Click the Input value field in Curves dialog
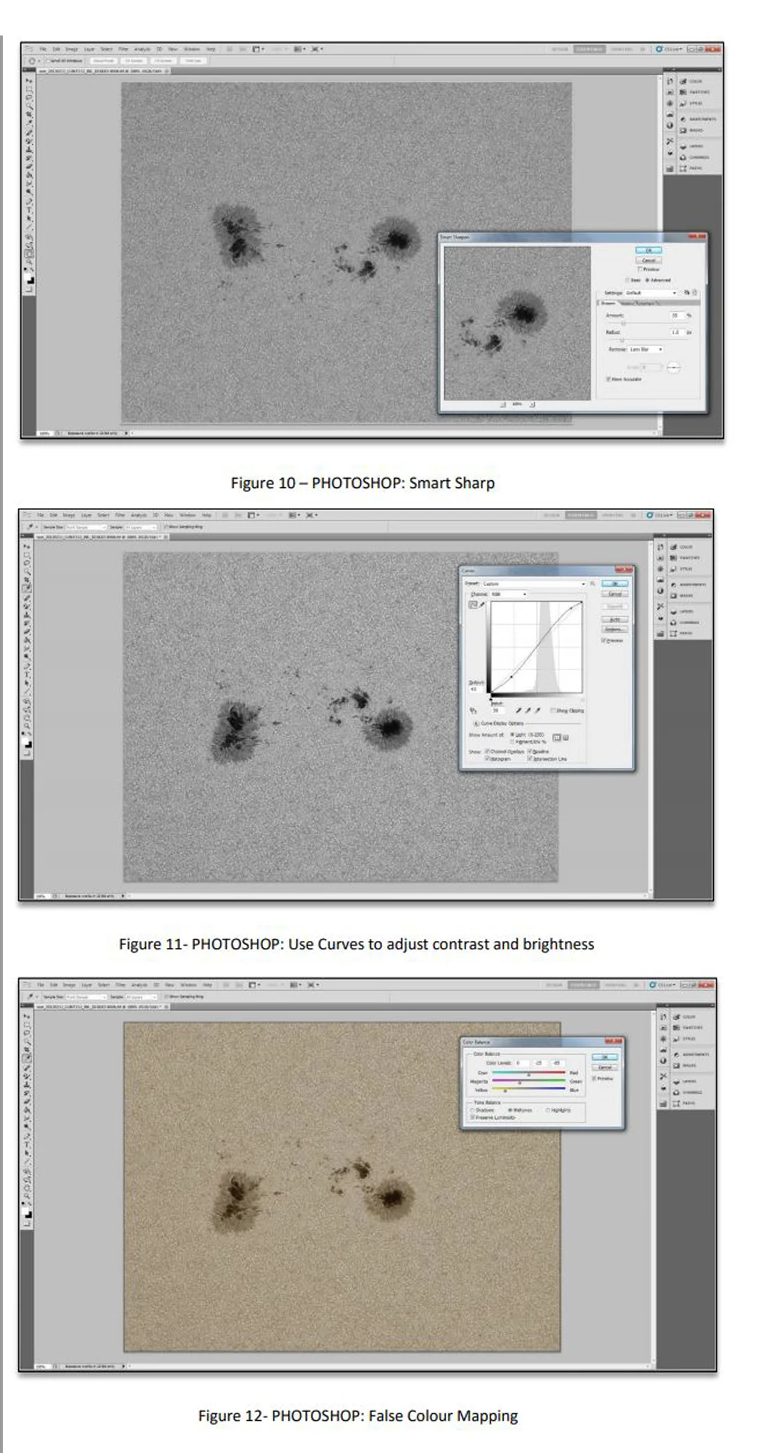Image resolution: width=780 pixels, height=1453 pixels. (498, 710)
